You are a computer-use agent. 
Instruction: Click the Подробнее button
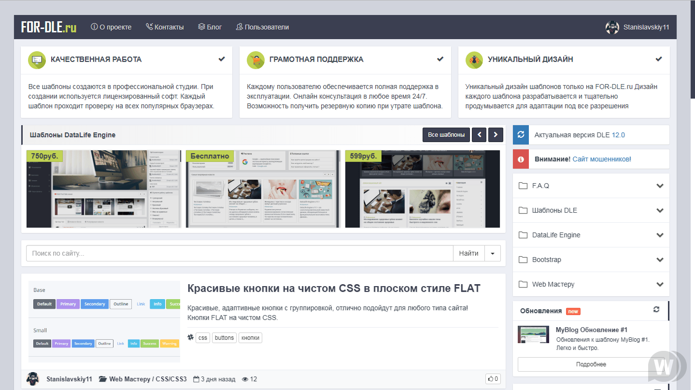pos(591,364)
